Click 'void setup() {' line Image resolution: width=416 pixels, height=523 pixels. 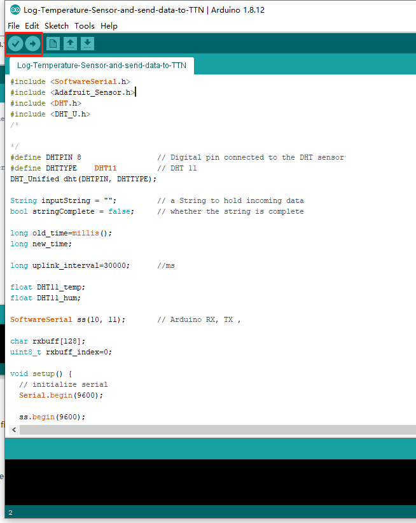click(41, 373)
